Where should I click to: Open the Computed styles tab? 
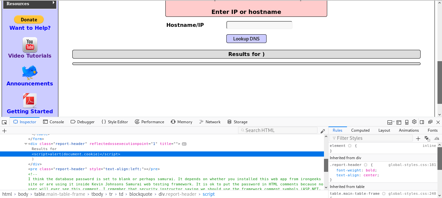coord(360,130)
